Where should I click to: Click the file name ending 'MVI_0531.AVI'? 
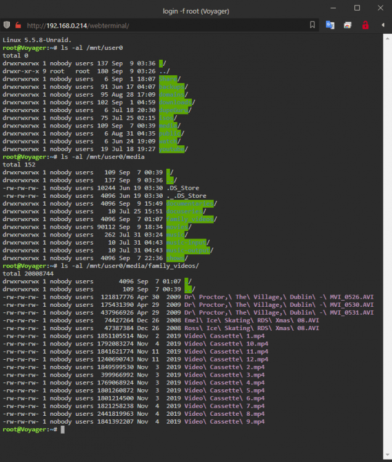[279, 312]
